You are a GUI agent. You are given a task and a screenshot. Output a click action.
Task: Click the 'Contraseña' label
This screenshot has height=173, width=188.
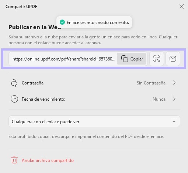click(32, 83)
